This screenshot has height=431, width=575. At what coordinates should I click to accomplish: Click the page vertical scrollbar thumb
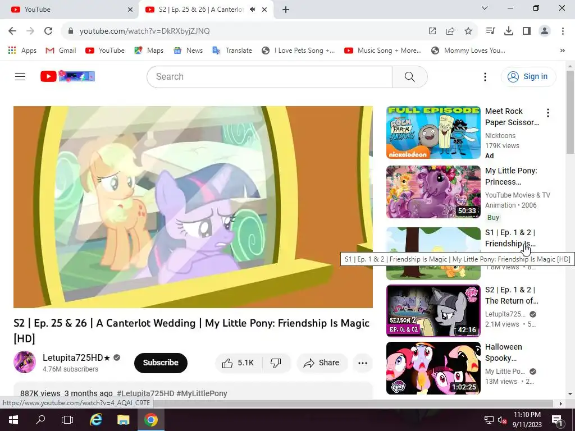coord(570,112)
